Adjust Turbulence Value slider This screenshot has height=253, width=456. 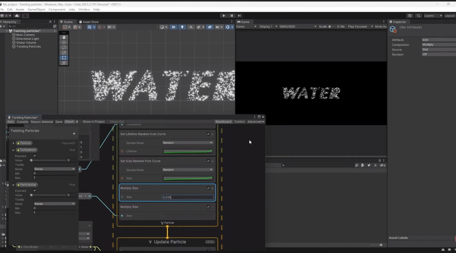48,161
